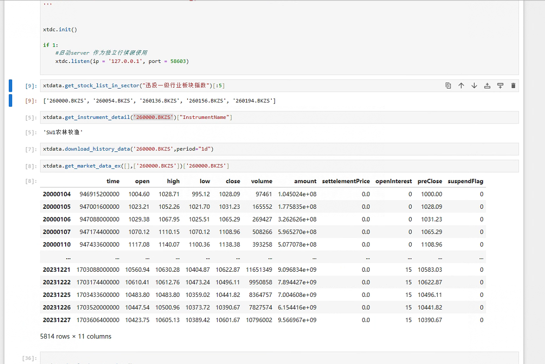The image size is (545, 364).
Task: Click the "open" column header
Action: (142, 181)
